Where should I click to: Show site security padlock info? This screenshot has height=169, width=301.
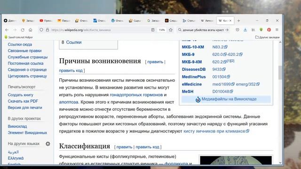click(48, 30)
